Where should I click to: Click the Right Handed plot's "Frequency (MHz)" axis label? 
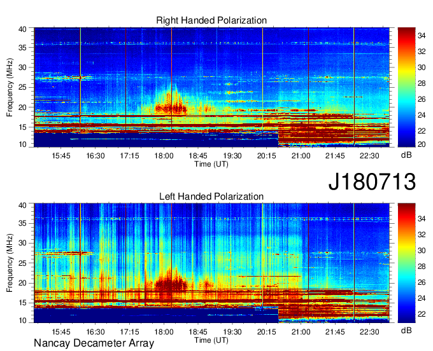pos(10,87)
